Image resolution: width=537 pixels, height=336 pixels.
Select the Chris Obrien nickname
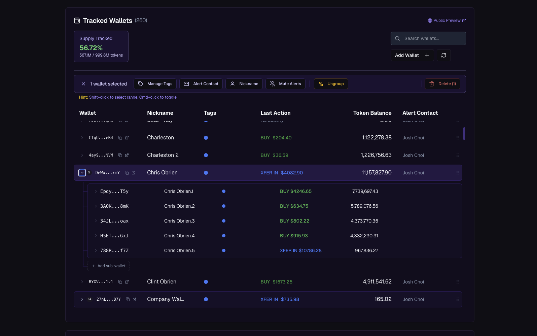[162, 173]
